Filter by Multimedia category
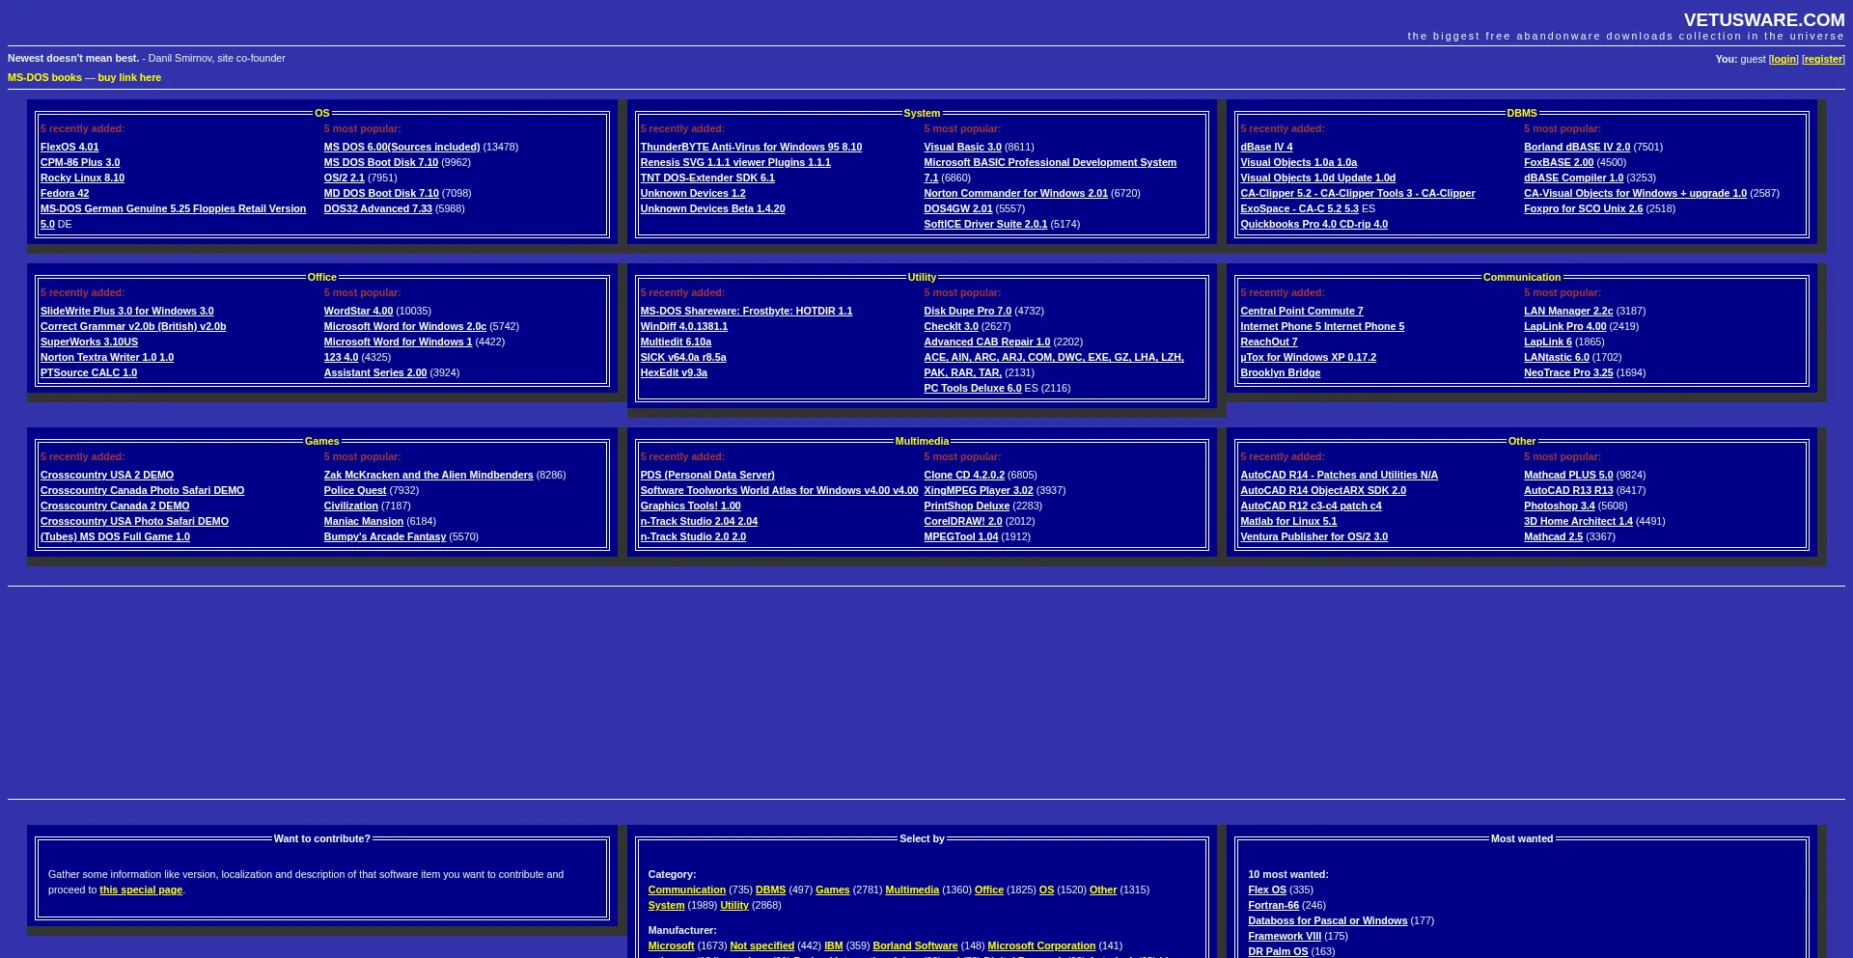 tap(911, 890)
